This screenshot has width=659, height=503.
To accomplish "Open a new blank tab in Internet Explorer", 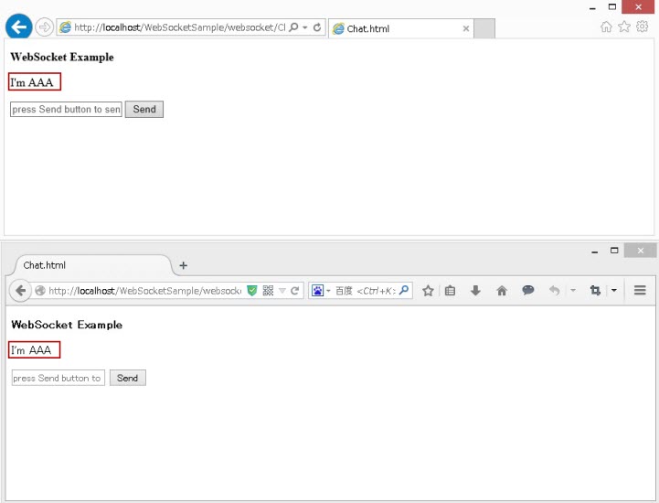I will pos(484,28).
